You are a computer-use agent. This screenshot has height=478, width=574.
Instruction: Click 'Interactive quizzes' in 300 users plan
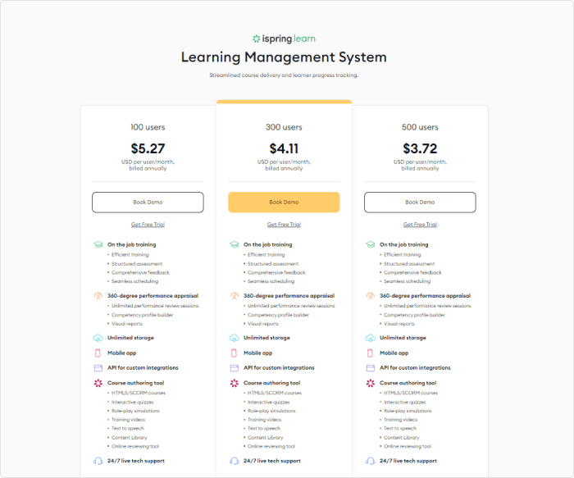[269, 403]
